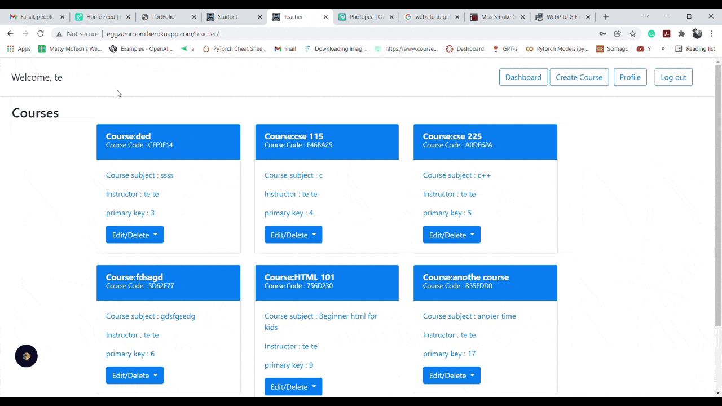
Task: Expand Edit/Delete dropdown for course ded
Action: pos(134,235)
